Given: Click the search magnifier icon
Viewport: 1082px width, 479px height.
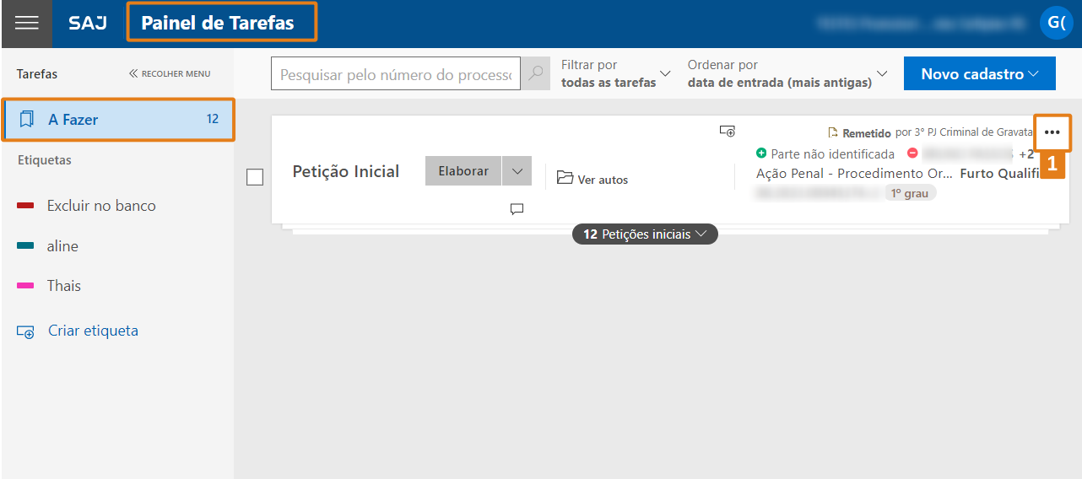Looking at the screenshot, I should click(x=535, y=74).
